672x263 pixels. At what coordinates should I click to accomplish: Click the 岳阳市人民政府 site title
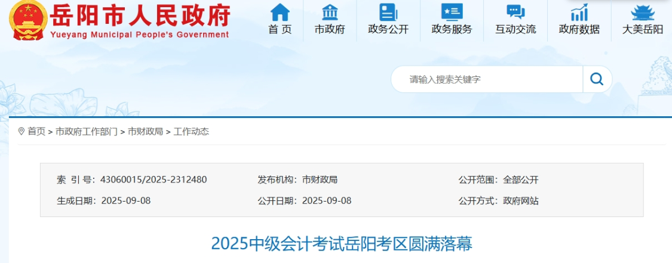[x=140, y=16]
